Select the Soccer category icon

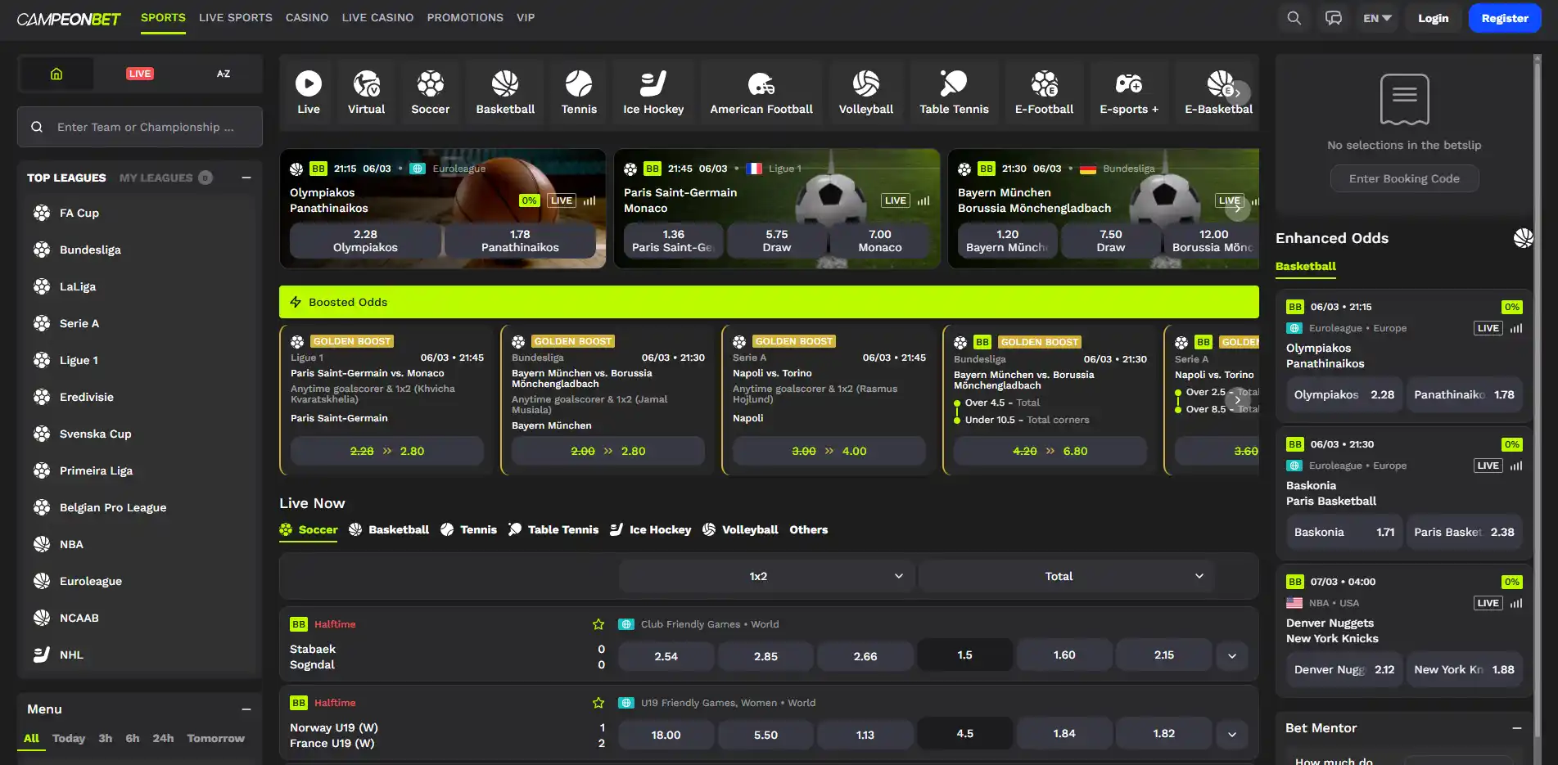point(431,92)
